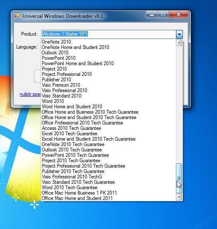This screenshot has height=229, width=217.
Task: Choose PowerPoint Home and Student 2010
Action: click(109, 63)
